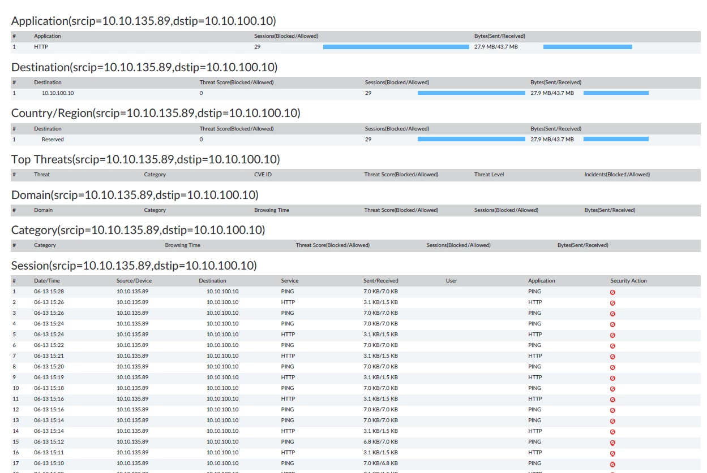Click the Sent/Received column header
The width and height of the screenshot is (707, 473).
tap(381, 281)
